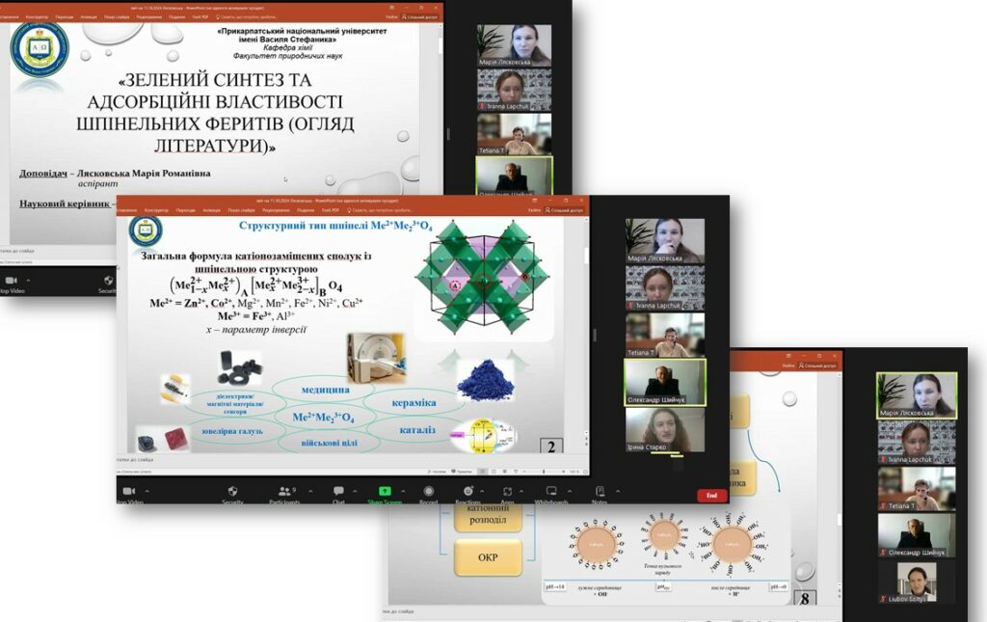Expand the arrow next to Share Screen
The image size is (987, 622).
[403, 489]
